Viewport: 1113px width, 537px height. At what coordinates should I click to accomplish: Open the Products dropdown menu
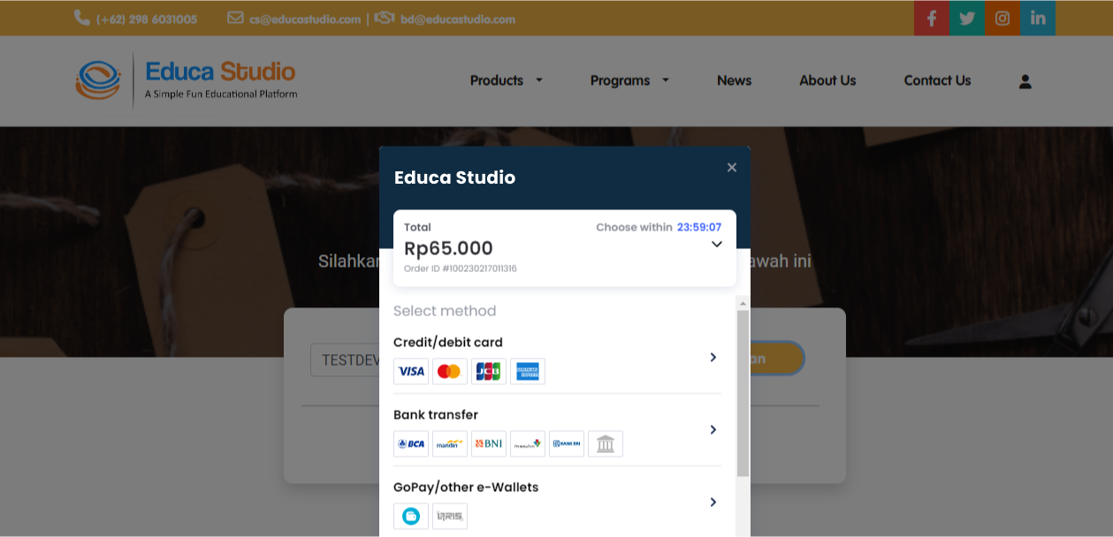tap(507, 80)
